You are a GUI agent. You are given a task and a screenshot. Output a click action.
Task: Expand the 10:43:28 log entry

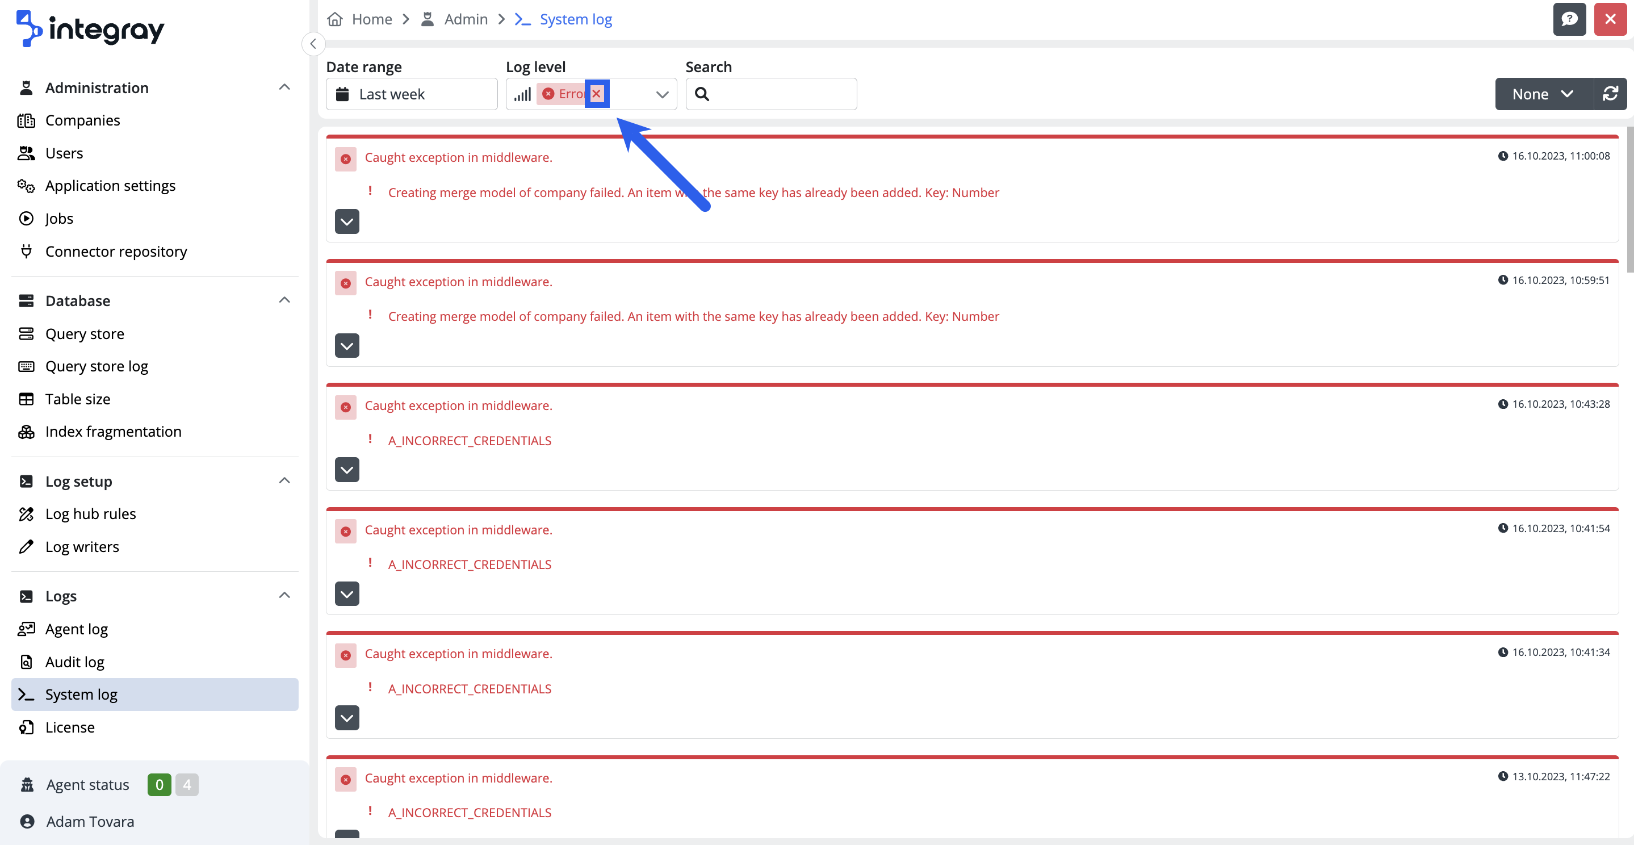coord(347,470)
